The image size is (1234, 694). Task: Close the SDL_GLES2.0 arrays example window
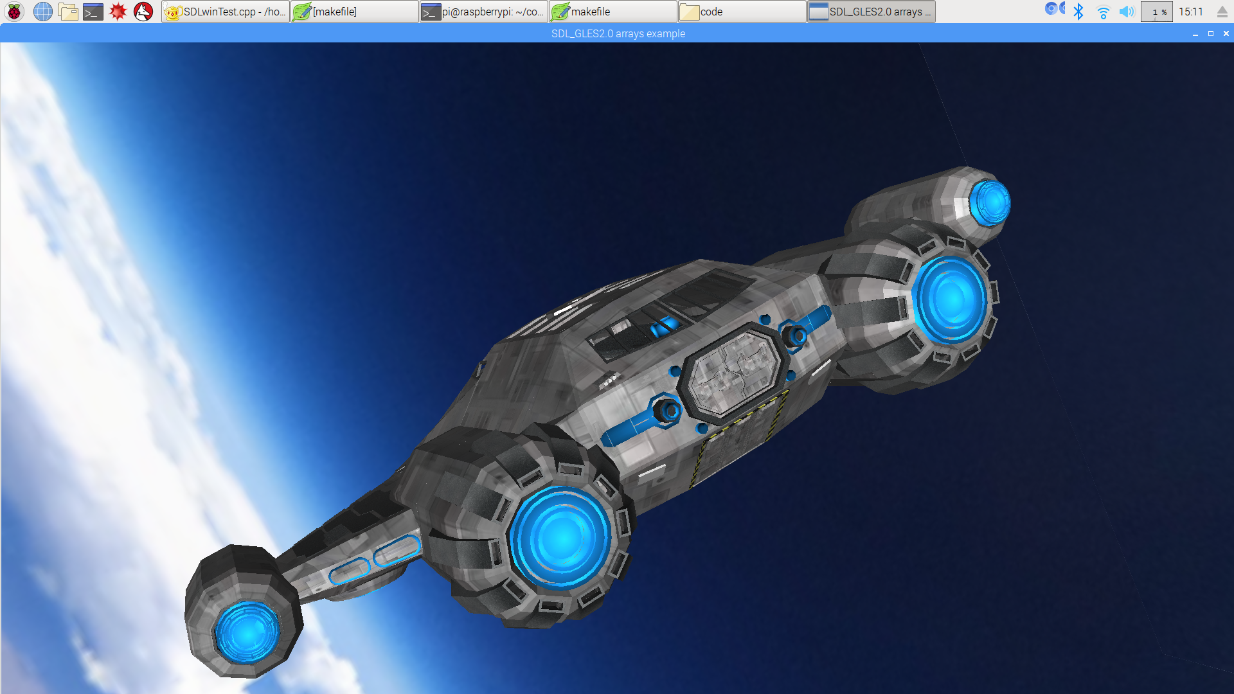pyautogui.click(x=1226, y=33)
